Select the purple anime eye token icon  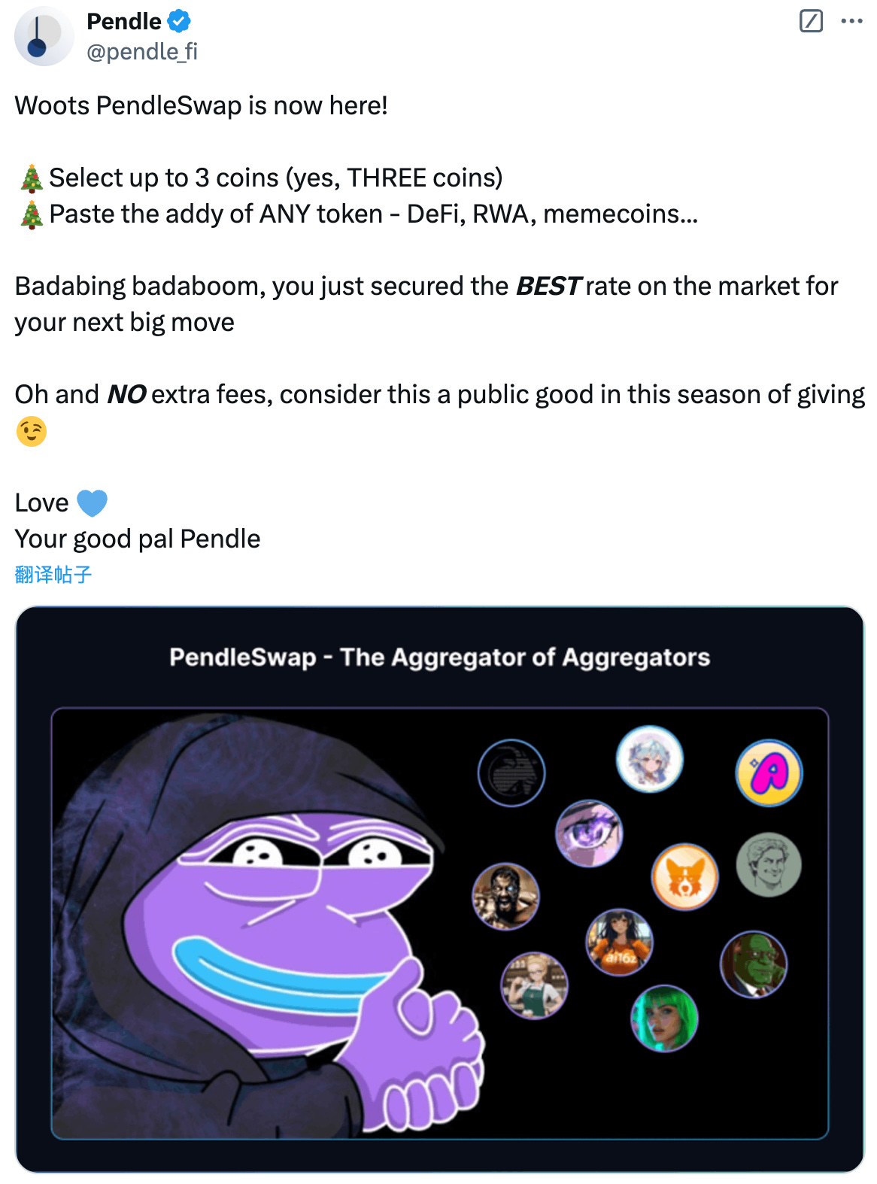pyautogui.click(x=589, y=833)
